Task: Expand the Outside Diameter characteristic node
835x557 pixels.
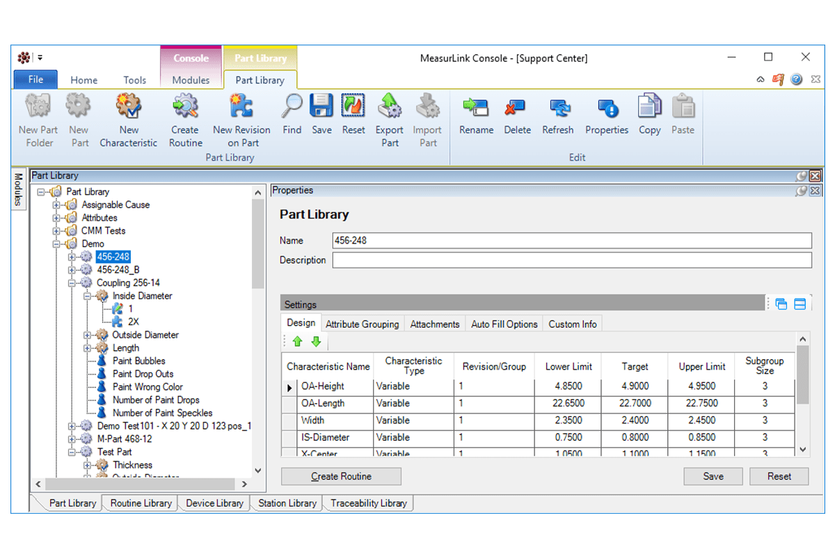Action: 88,335
